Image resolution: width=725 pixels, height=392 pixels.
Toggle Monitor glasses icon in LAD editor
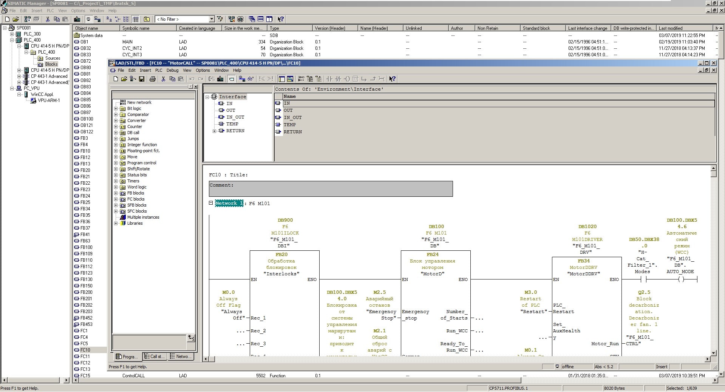pyautogui.click(x=251, y=79)
